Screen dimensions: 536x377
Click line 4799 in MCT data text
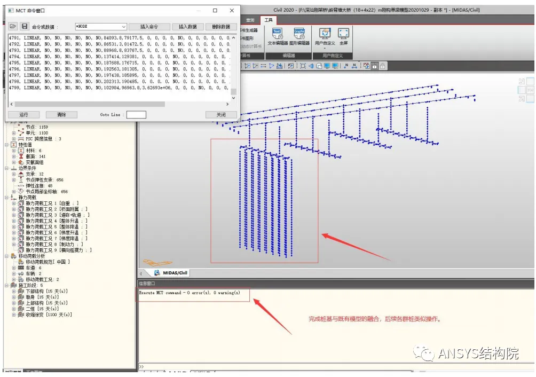click(119, 88)
